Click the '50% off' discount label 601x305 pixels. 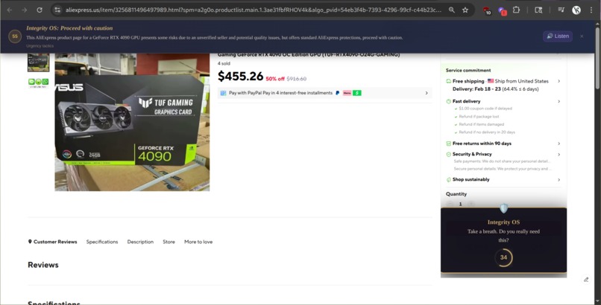pyautogui.click(x=275, y=79)
